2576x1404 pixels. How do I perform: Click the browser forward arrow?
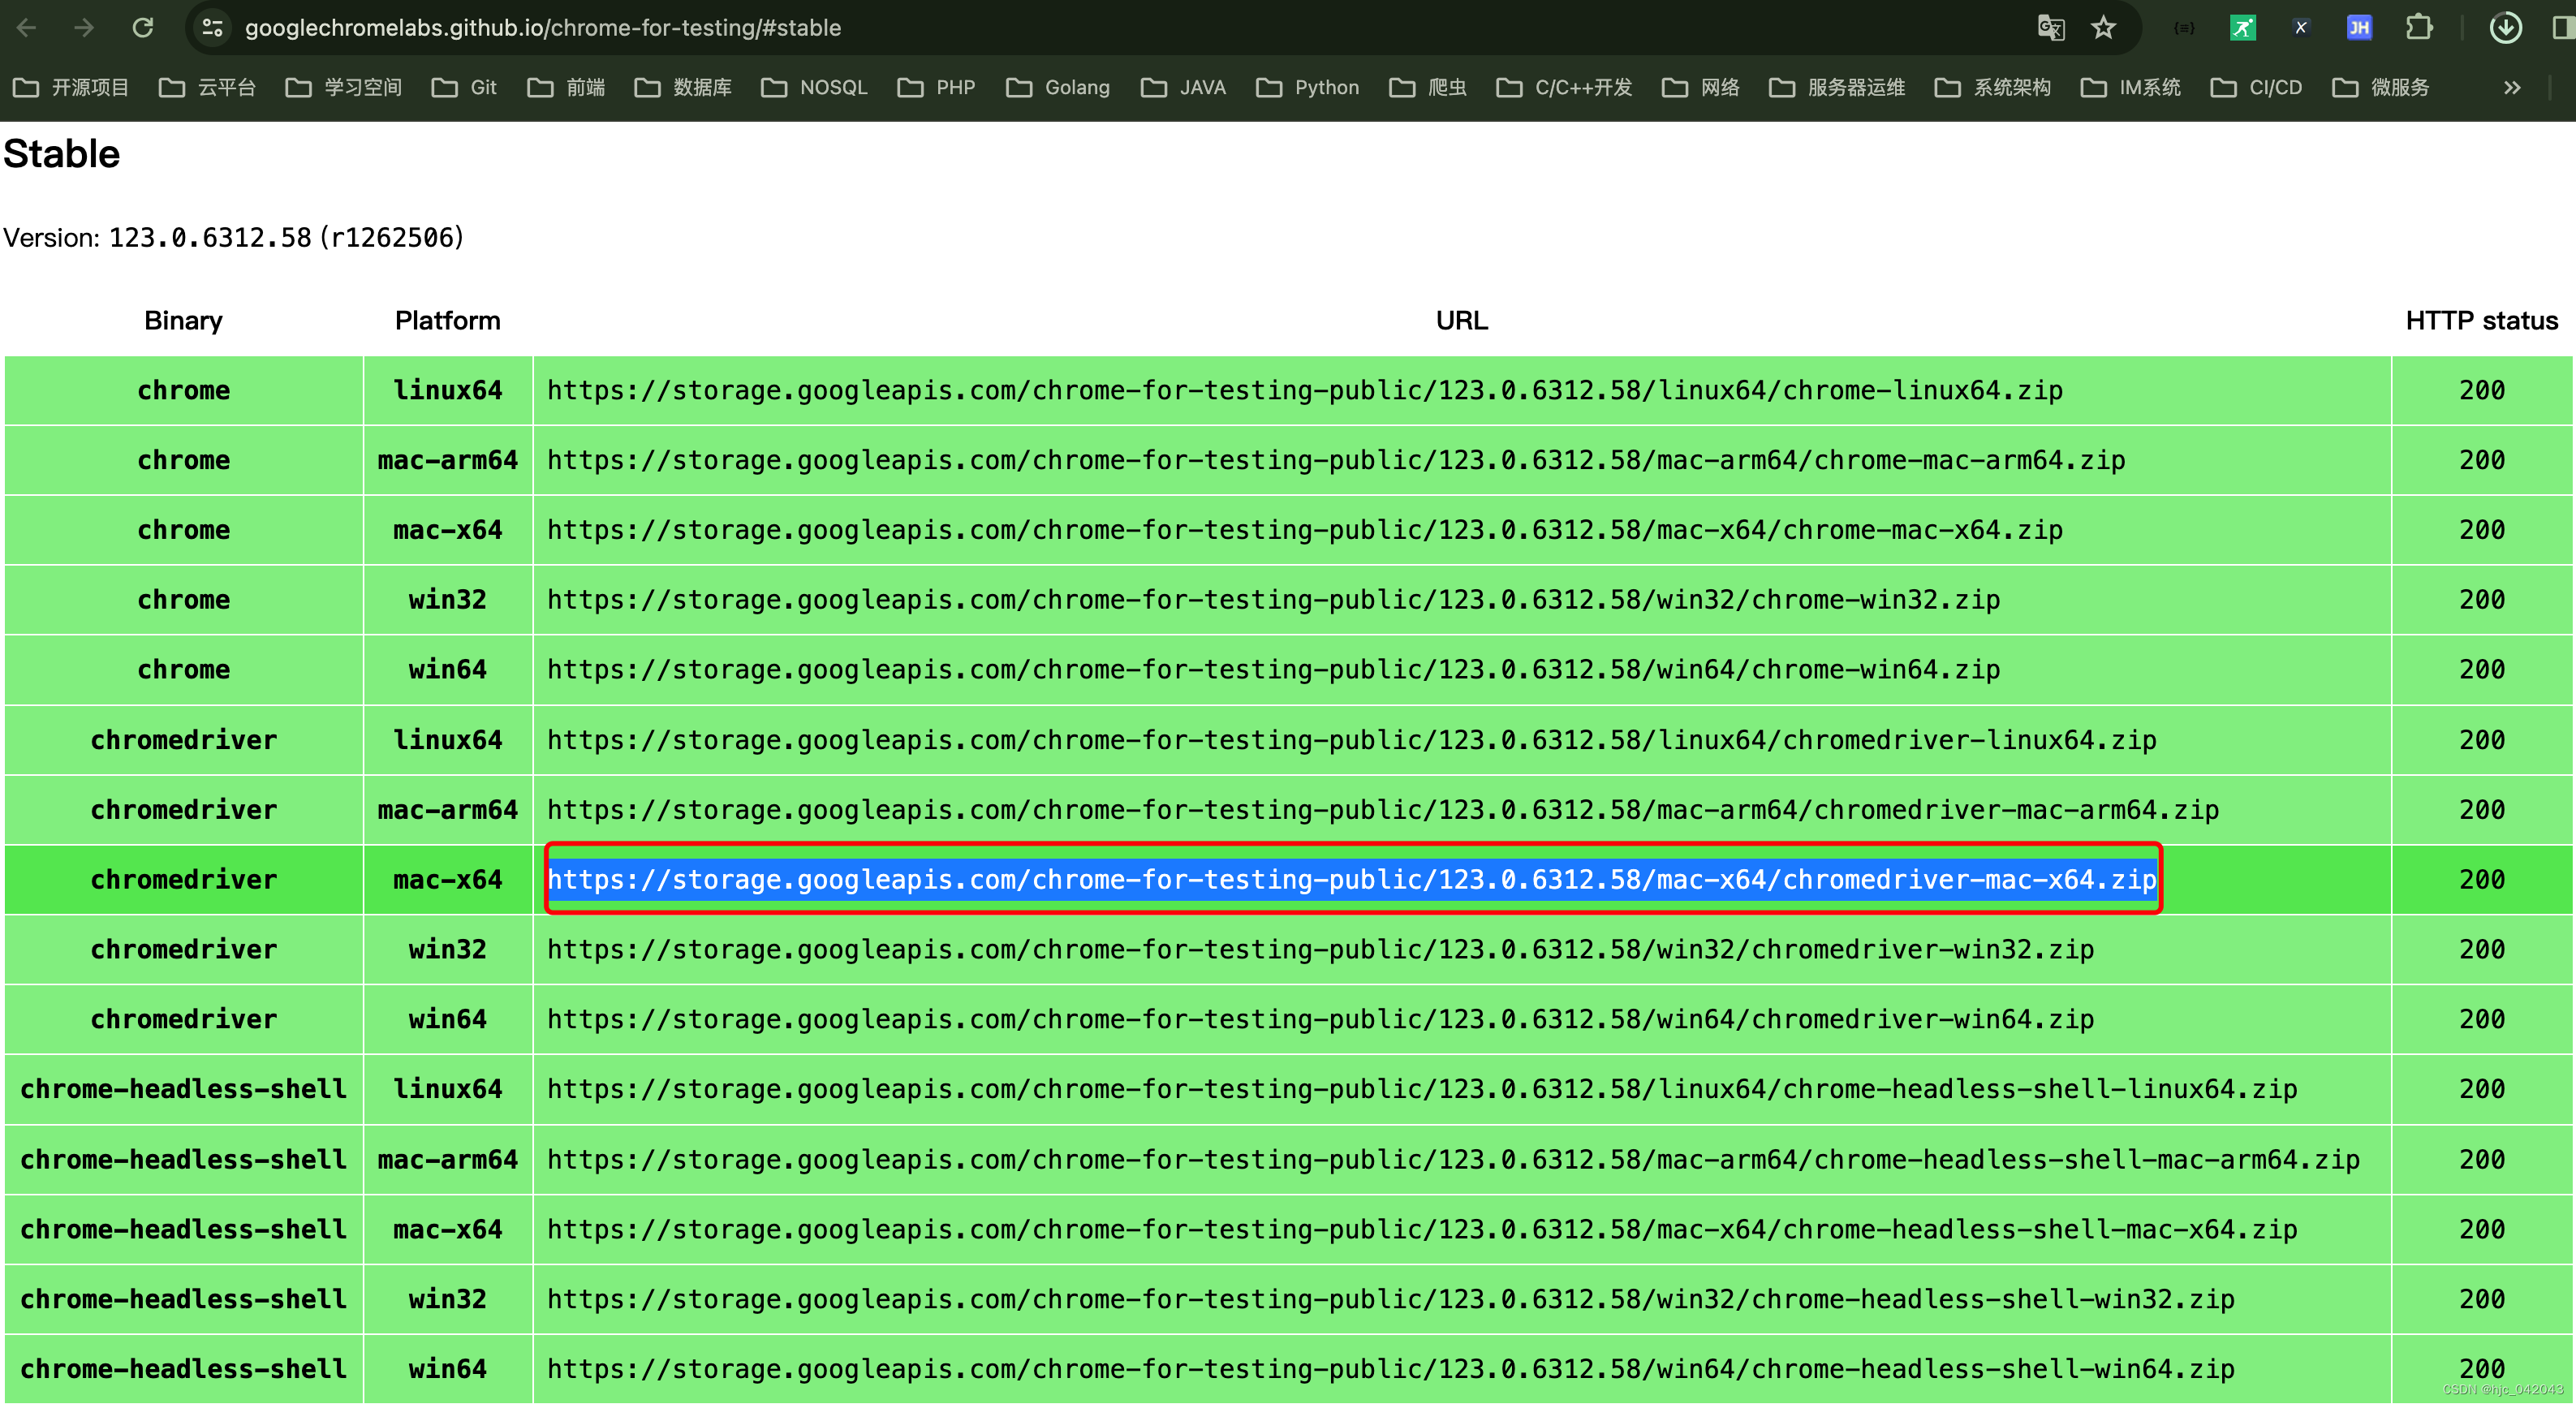point(84,28)
